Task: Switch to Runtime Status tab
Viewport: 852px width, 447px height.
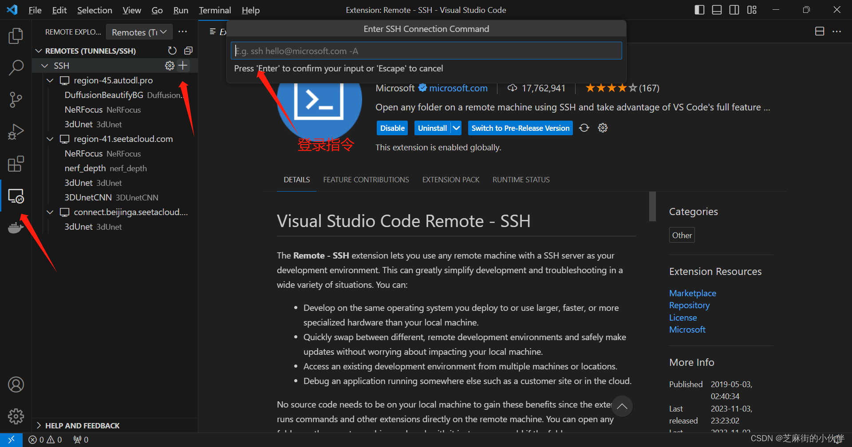Action: tap(521, 180)
